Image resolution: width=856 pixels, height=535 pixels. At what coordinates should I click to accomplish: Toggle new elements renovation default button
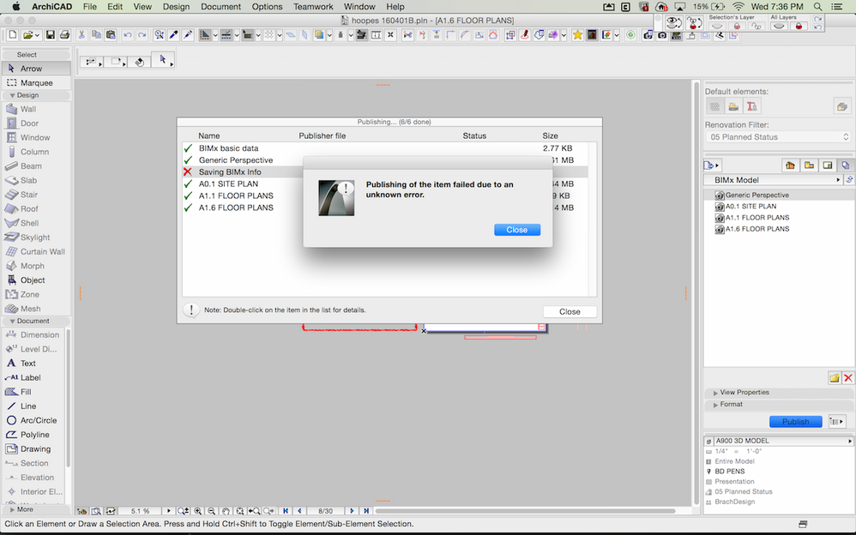click(751, 106)
